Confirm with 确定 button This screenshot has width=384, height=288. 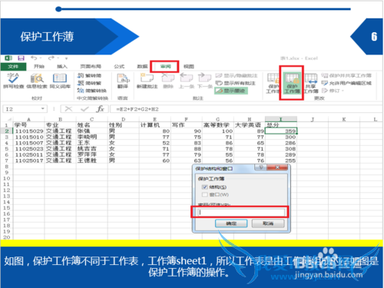pos(231,223)
